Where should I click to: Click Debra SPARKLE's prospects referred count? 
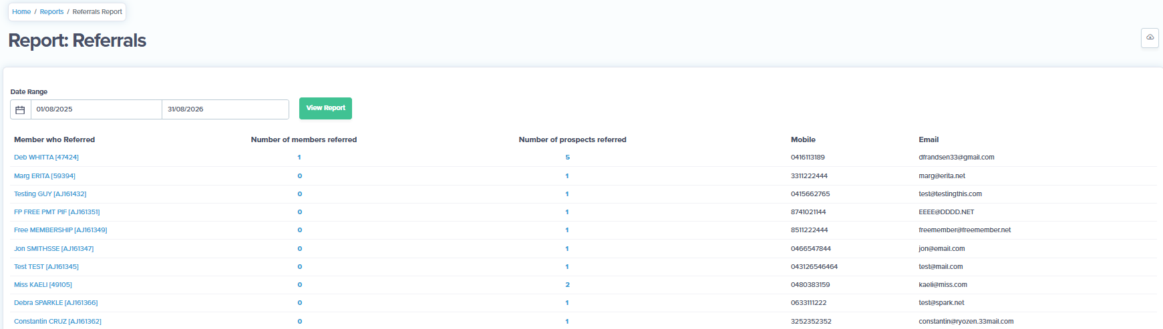coord(567,303)
